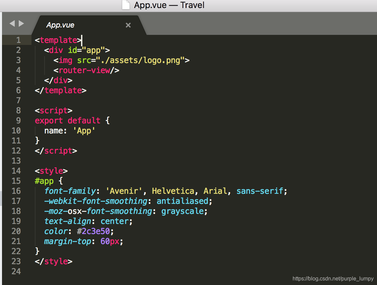The height and width of the screenshot is (285, 377).
Task: Click the font-family property
Action: (x=70, y=191)
